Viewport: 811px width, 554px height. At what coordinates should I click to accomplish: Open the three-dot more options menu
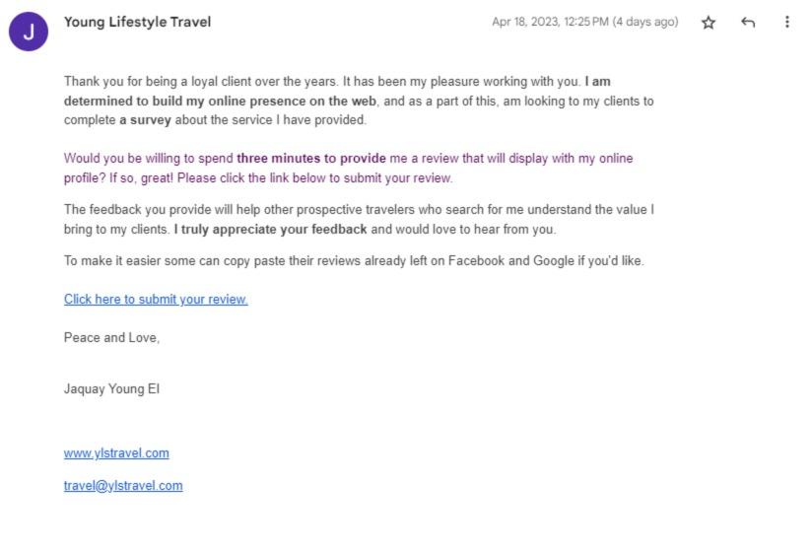pyautogui.click(x=786, y=22)
